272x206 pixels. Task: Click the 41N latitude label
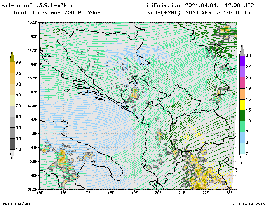[x=34, y=148]
